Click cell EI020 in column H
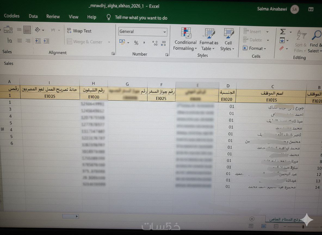 pyautogui.click(x=94, y=97)
